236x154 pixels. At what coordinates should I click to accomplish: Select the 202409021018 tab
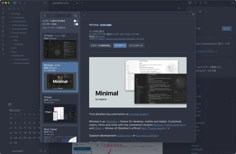[x=60, y=3]
